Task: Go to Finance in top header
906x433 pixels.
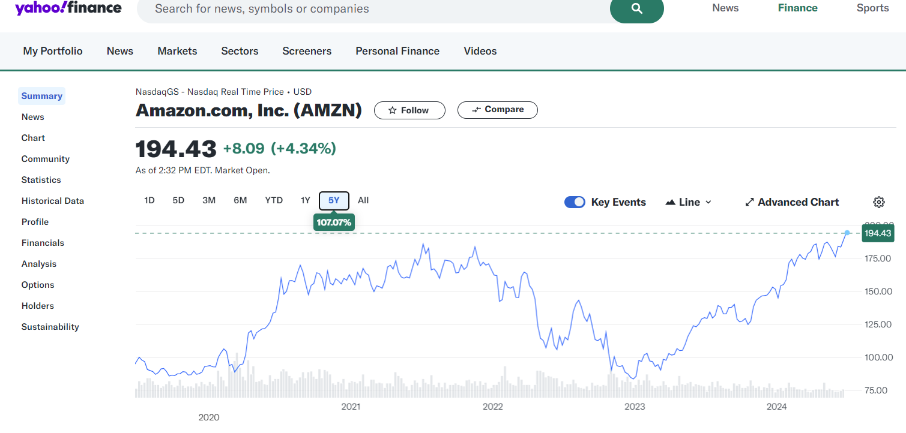Action: click(798, 8)
